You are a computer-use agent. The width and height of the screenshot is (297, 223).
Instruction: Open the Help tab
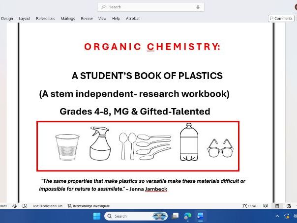point(116,18)
